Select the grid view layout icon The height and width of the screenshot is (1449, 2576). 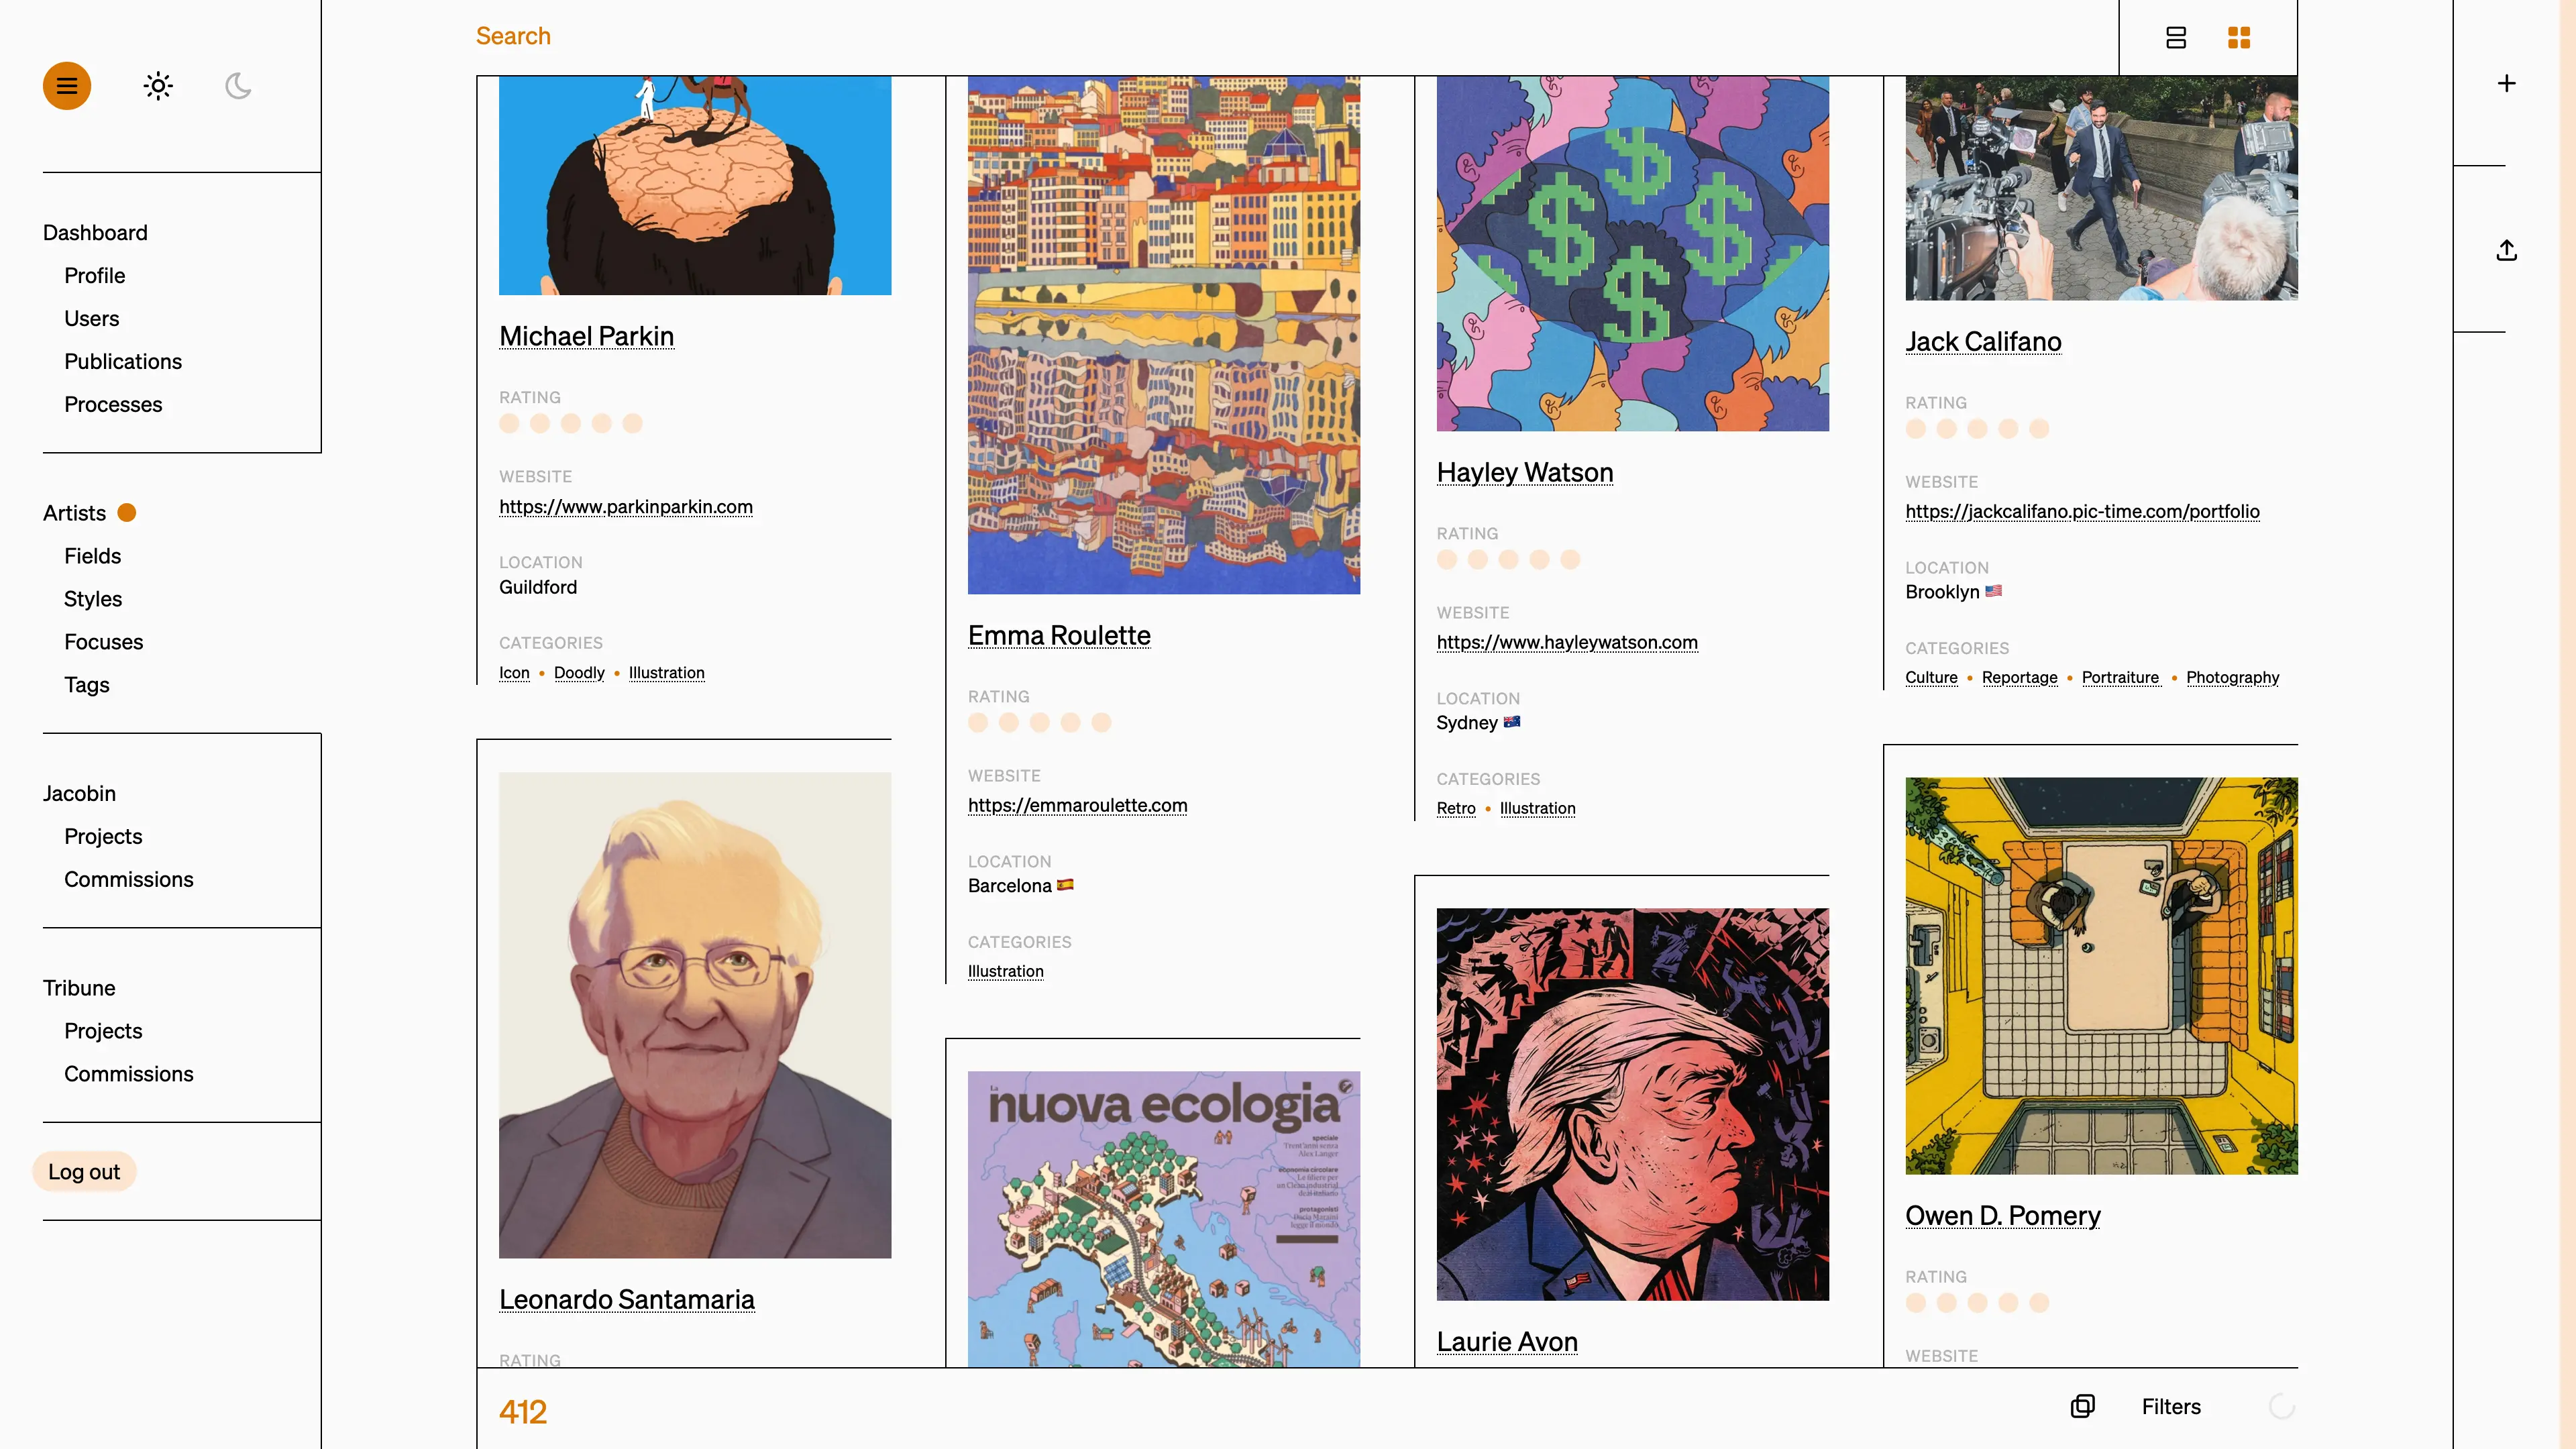pos(2239,38)
